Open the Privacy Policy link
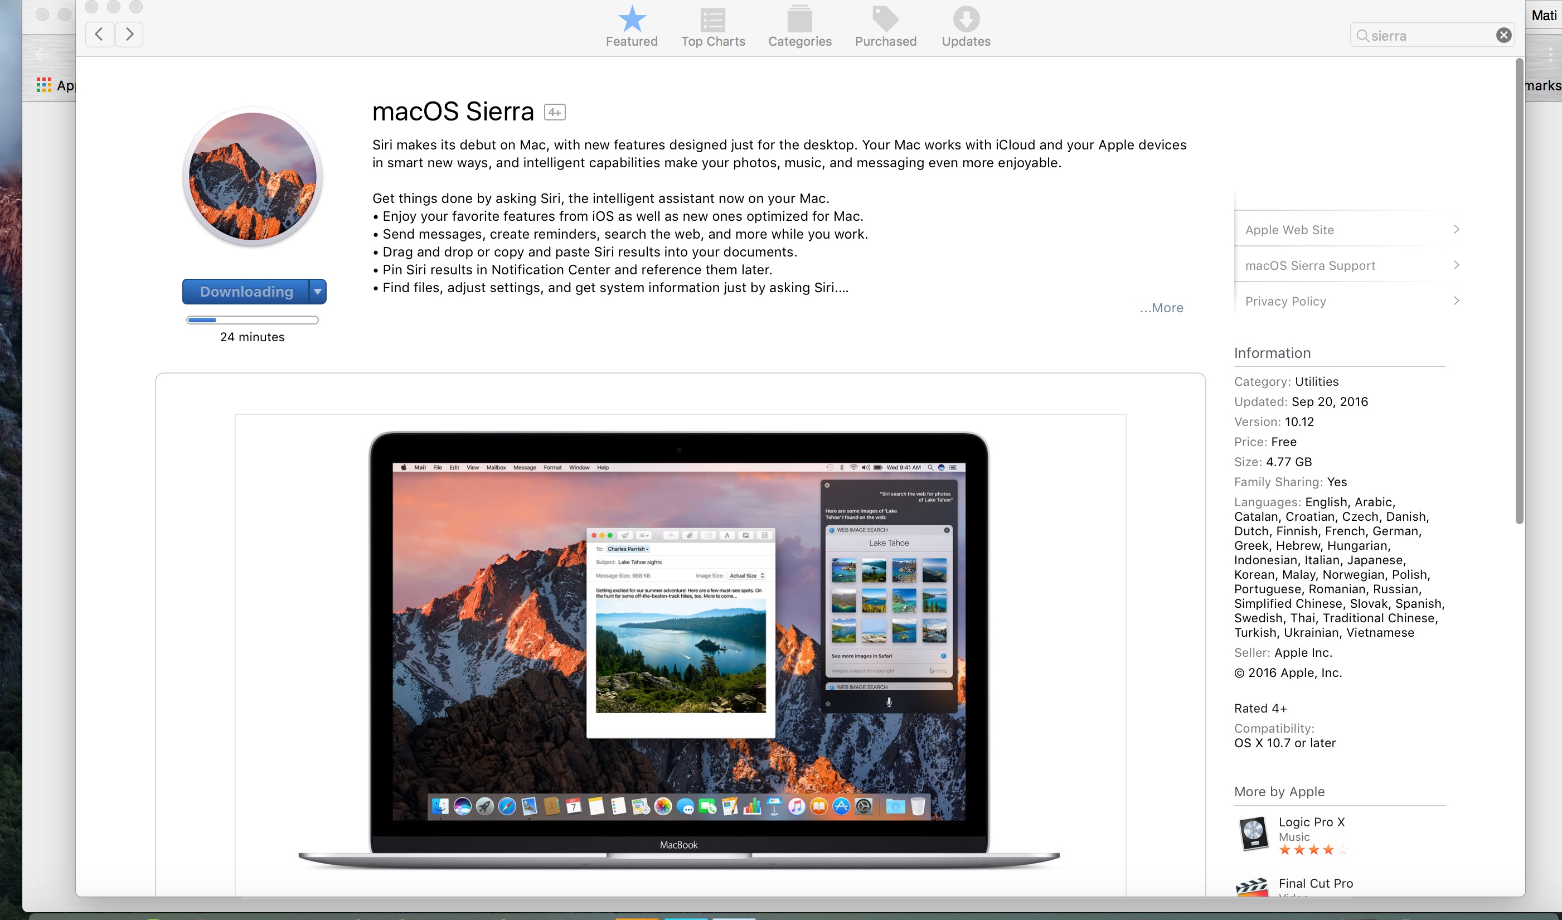This screenshot has height=920, width=1562. [1285, 301]
